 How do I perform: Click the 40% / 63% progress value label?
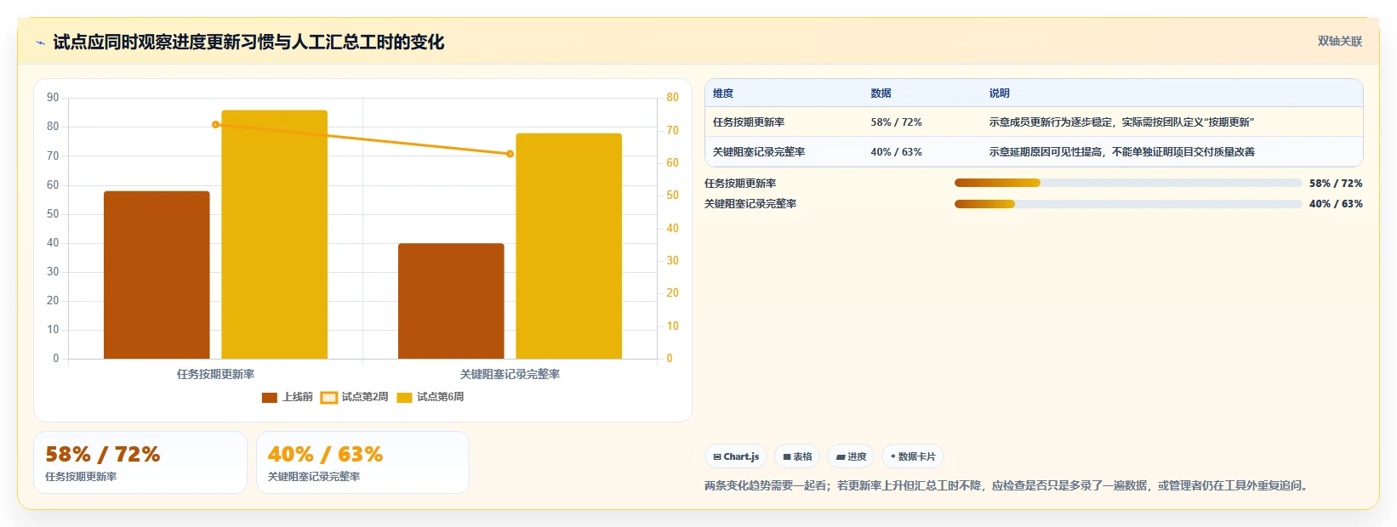pyautogui.click(x=1336, y=204)
